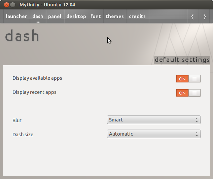
Task: Disable the Display recent apps switch
Action: coord(188,93)
